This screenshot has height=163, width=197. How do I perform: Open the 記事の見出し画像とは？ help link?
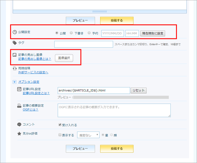35,59
